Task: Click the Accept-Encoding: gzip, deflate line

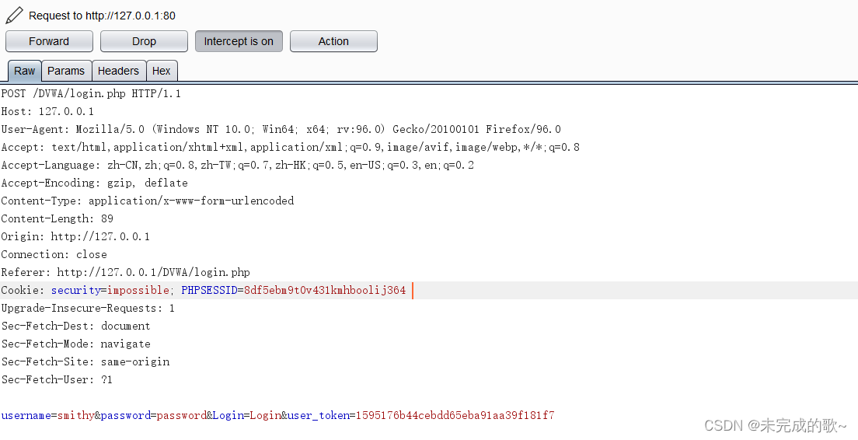Action: coord(95,183)
